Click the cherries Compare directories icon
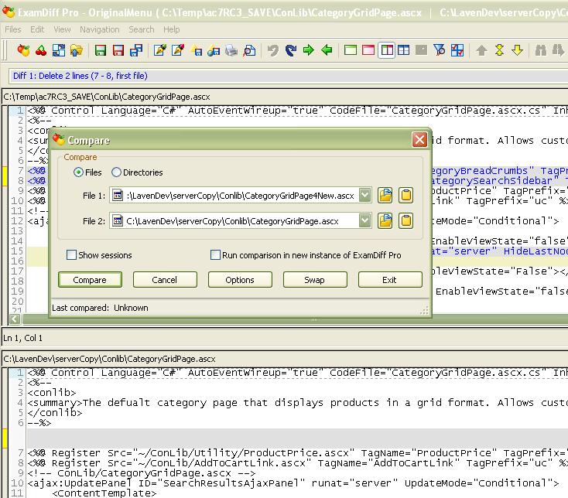Image resolution: width=568 pixels, height=498 pixels. point(41,50)
